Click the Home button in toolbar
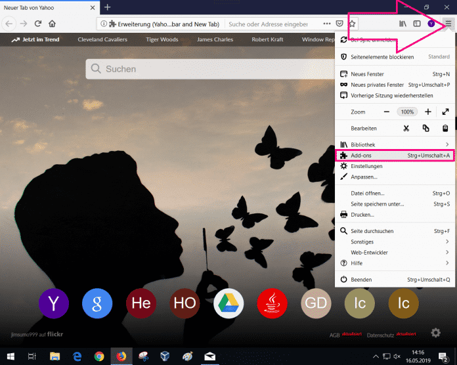The image size is (457, 365). tap(52, 24)
